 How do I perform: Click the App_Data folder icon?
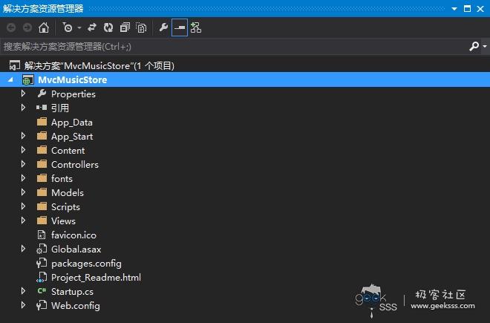pos(42,122)
